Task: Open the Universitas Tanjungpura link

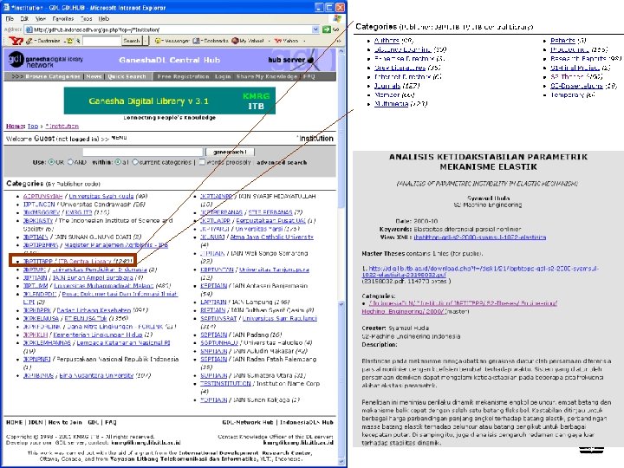Action: [x=274, y=270]
